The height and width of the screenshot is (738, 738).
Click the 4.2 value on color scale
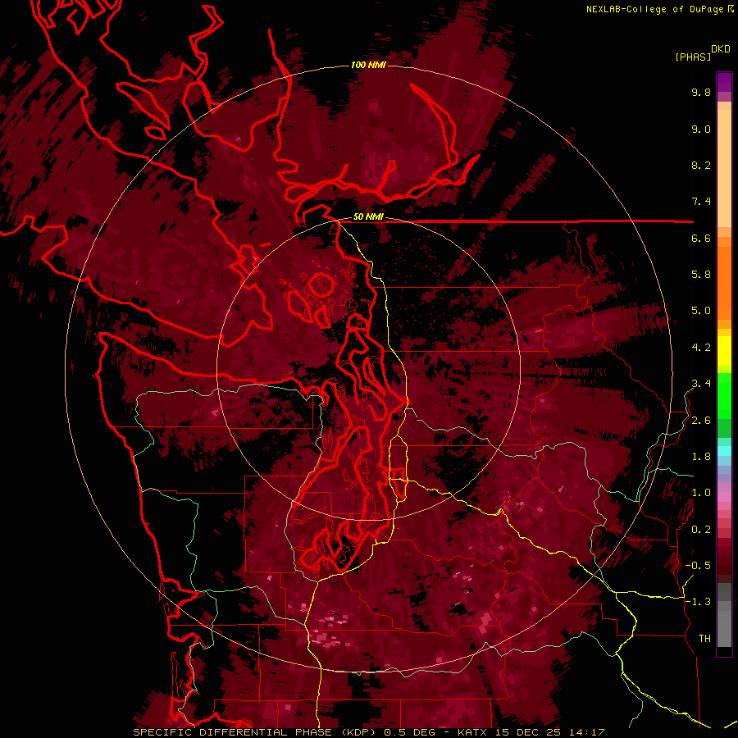click(x=701, y=348)
